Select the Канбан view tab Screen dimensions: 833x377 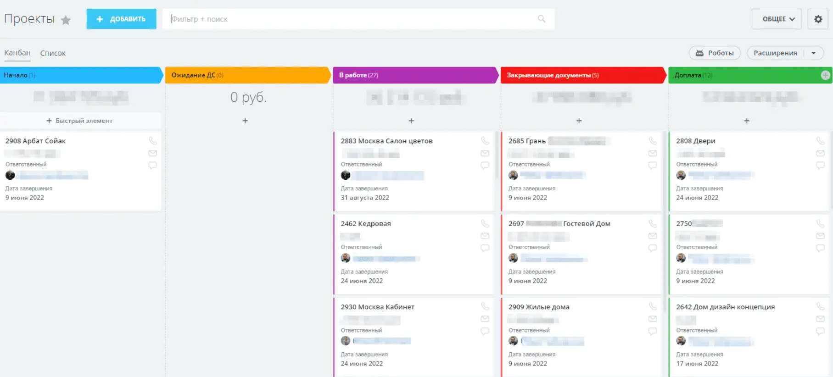17,53
